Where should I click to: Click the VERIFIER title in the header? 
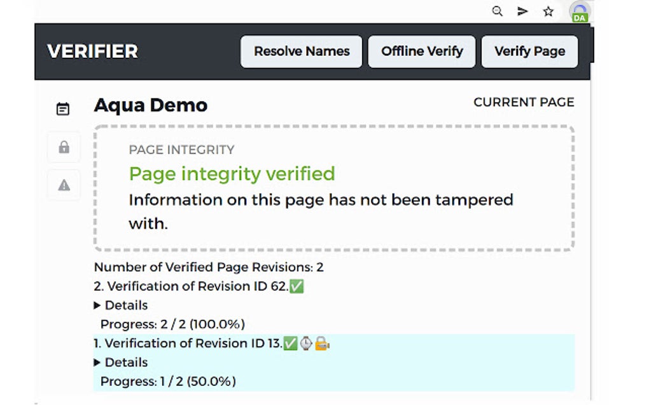pyautogui.click(x=92, y=51)
